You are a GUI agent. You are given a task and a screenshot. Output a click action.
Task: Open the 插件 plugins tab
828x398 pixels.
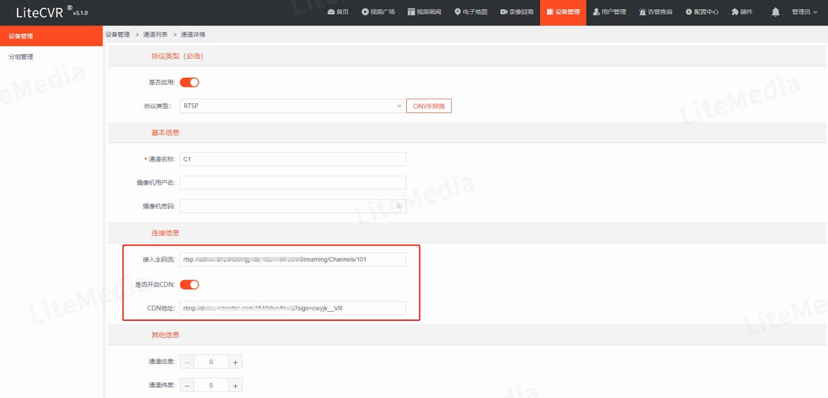742,12
